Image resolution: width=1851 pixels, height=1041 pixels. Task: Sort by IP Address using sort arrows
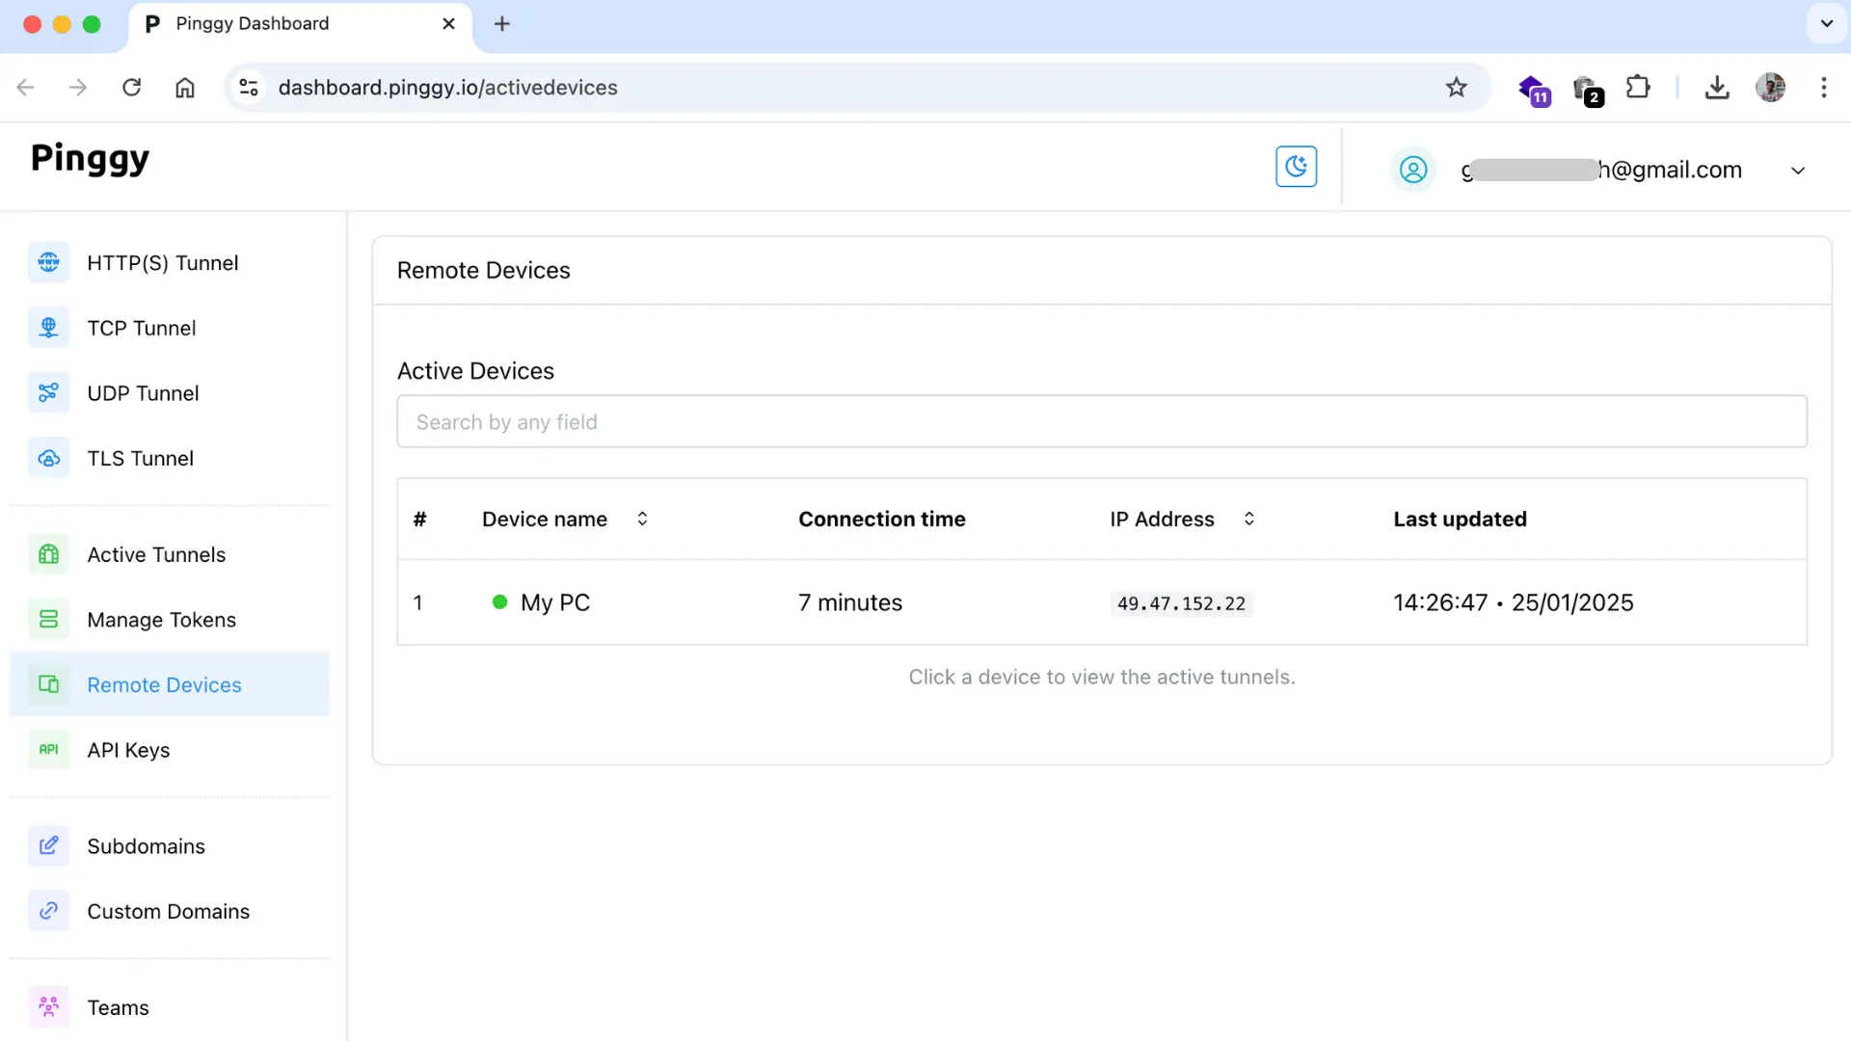click(x=1249, y=519)
